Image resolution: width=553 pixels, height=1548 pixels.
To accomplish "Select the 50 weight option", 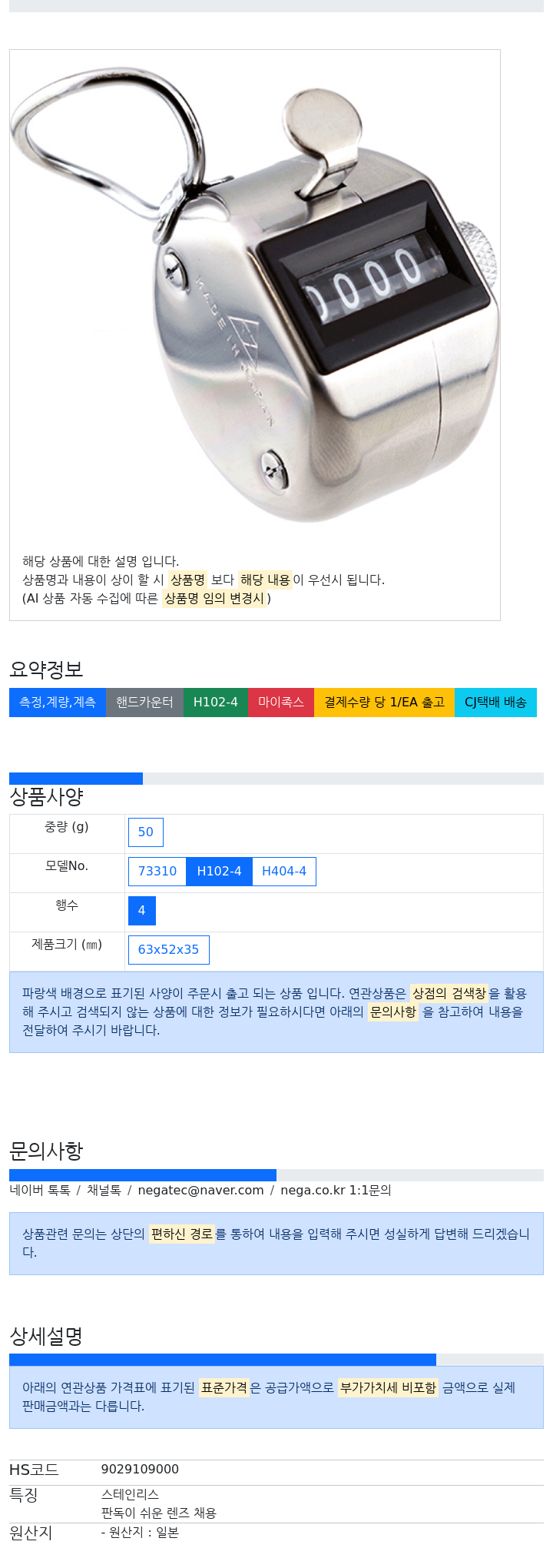I will pyautogui.click(x=146, y=832).
